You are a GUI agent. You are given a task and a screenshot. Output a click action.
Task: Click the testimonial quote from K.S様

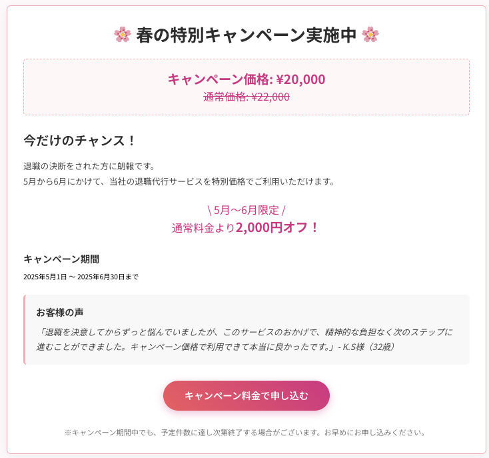244,339
